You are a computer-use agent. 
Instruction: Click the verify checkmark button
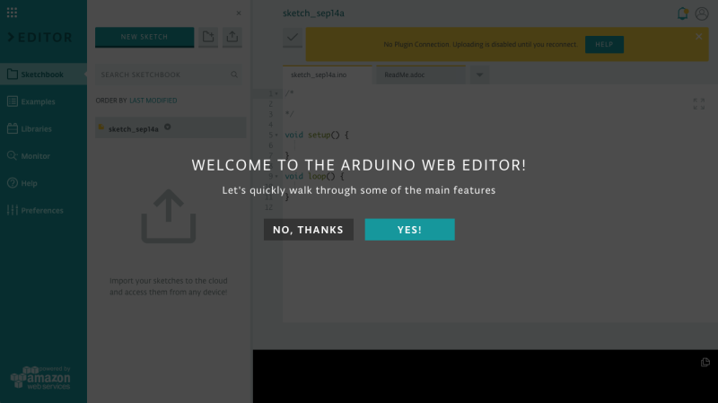click(x=293, y=37)
